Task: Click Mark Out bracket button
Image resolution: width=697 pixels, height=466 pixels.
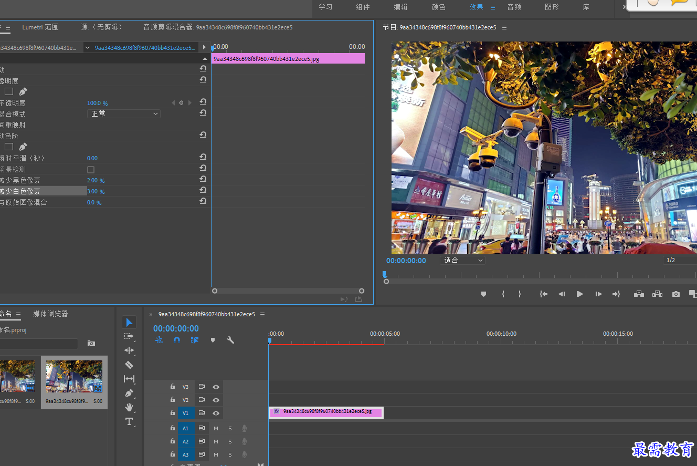Action: [x=520, y=294]
